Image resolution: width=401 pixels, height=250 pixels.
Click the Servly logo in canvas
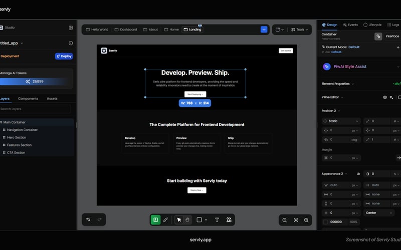(104, 50)
